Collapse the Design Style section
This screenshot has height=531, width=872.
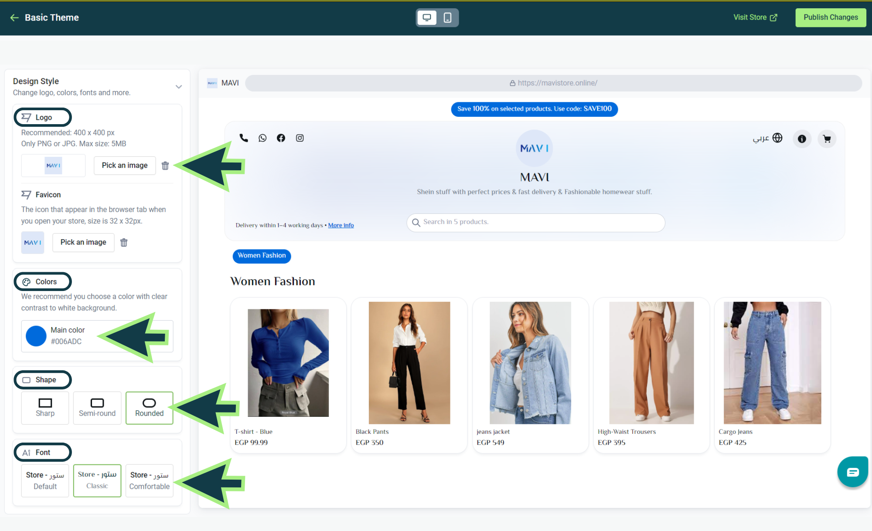[179, 87]
